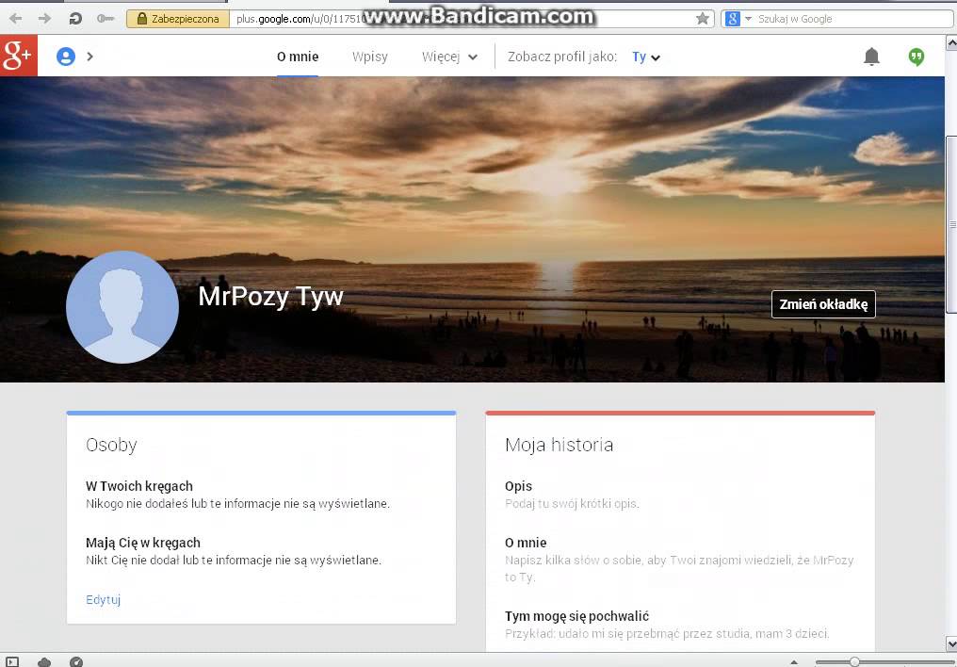Click the scrollbar down arrow
The image size is (957, 667).
click(951, 643)
